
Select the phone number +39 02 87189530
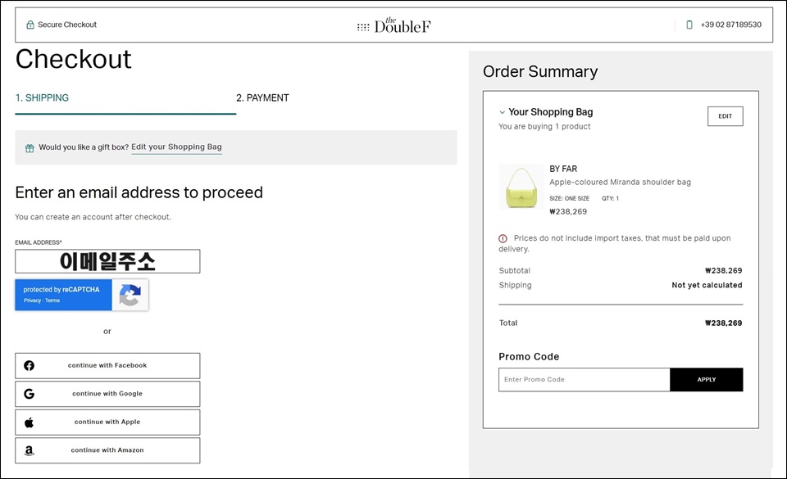pyautogui.click(x=730, y=25)
